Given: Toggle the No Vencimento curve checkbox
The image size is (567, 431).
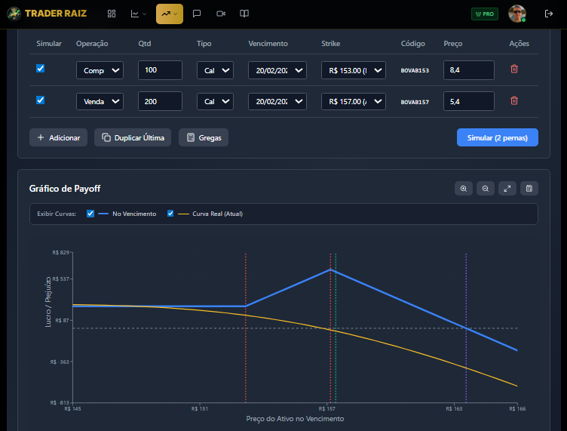Looking at the screenshot, I should tap(90, 214).
